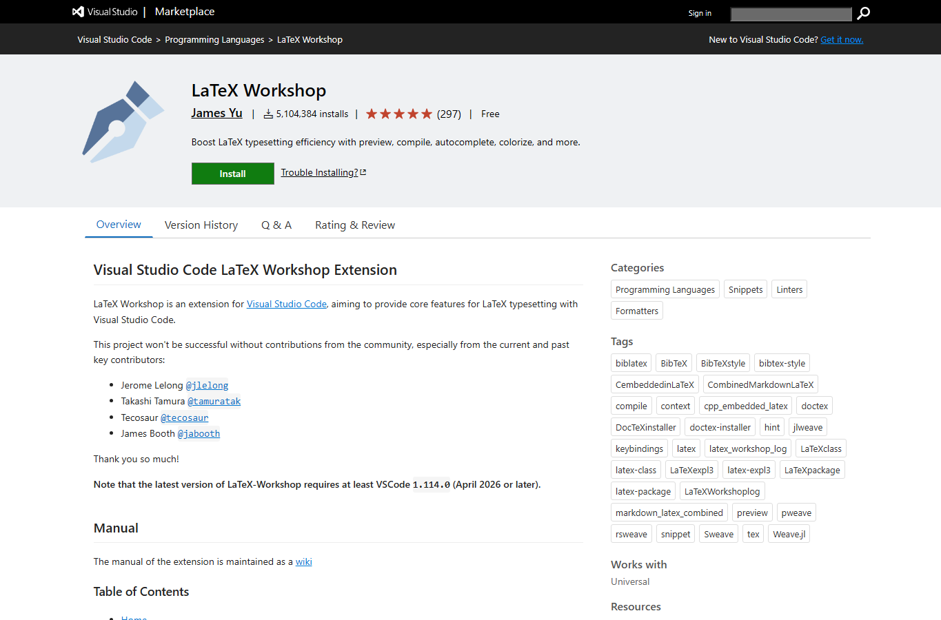This screenshot has width=941, height=620.
Task: Click the Marketplace header link
Action: point(185,12)
